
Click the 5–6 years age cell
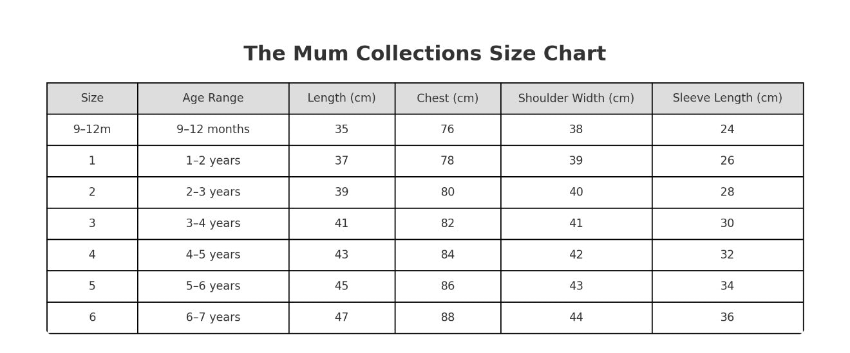[213, 287]
